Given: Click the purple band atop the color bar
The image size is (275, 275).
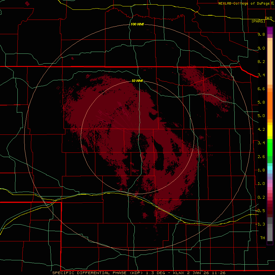Looking at the screenshot, I should [x=270, y=31].
